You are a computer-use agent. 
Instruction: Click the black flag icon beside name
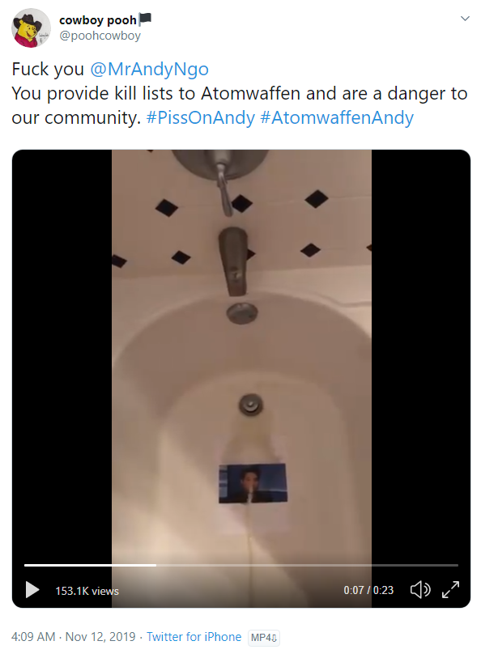(x=145, y=19)
